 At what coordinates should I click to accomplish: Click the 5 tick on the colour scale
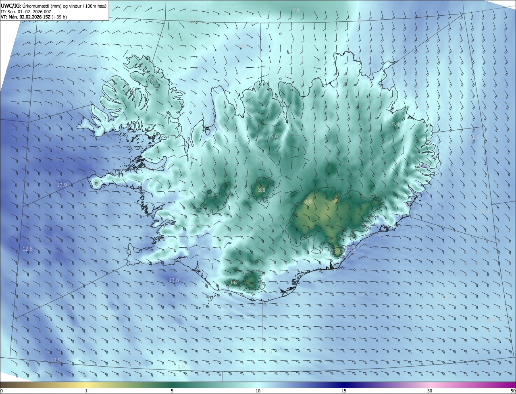172,391
